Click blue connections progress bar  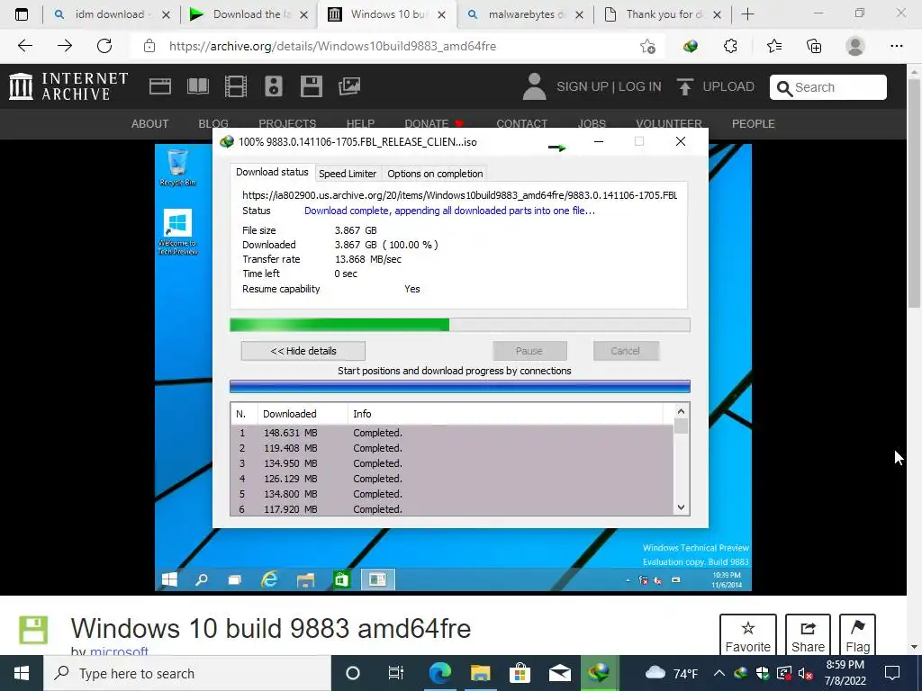pyautogui.click(x=460, y=386)
